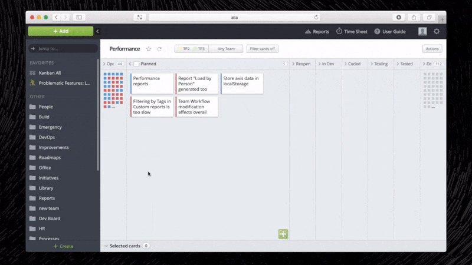472x265 pixels.
Task: Click the Create link in sidebar
Action: tap(63, 246)
